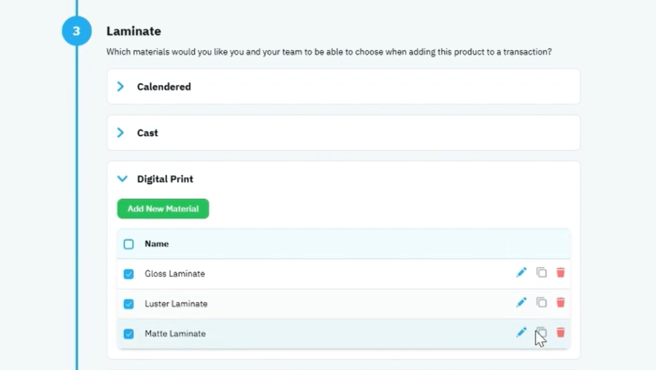The height and width of the screenshot is (370, 656).
Task: Duplicate the Gloss Laminate material
Action: [x=541, y=273]
